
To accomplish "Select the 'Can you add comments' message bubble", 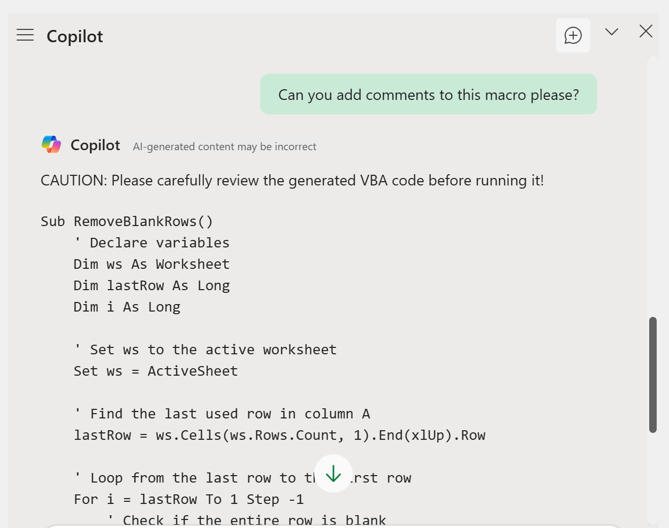I will [429, 95].
